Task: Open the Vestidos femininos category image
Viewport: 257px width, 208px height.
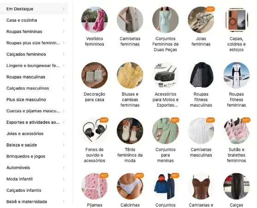Action: [95, 20]
